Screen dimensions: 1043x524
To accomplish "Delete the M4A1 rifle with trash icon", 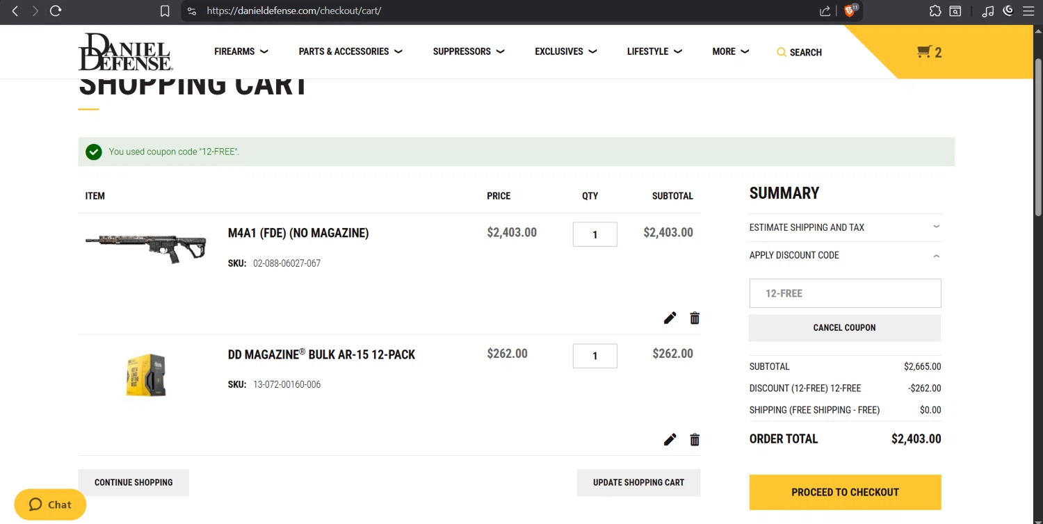I will (x=695, y=318).
